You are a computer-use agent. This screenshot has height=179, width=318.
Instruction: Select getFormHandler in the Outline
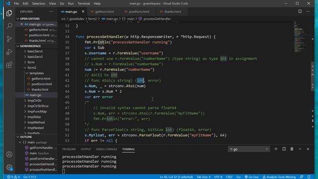41,148
